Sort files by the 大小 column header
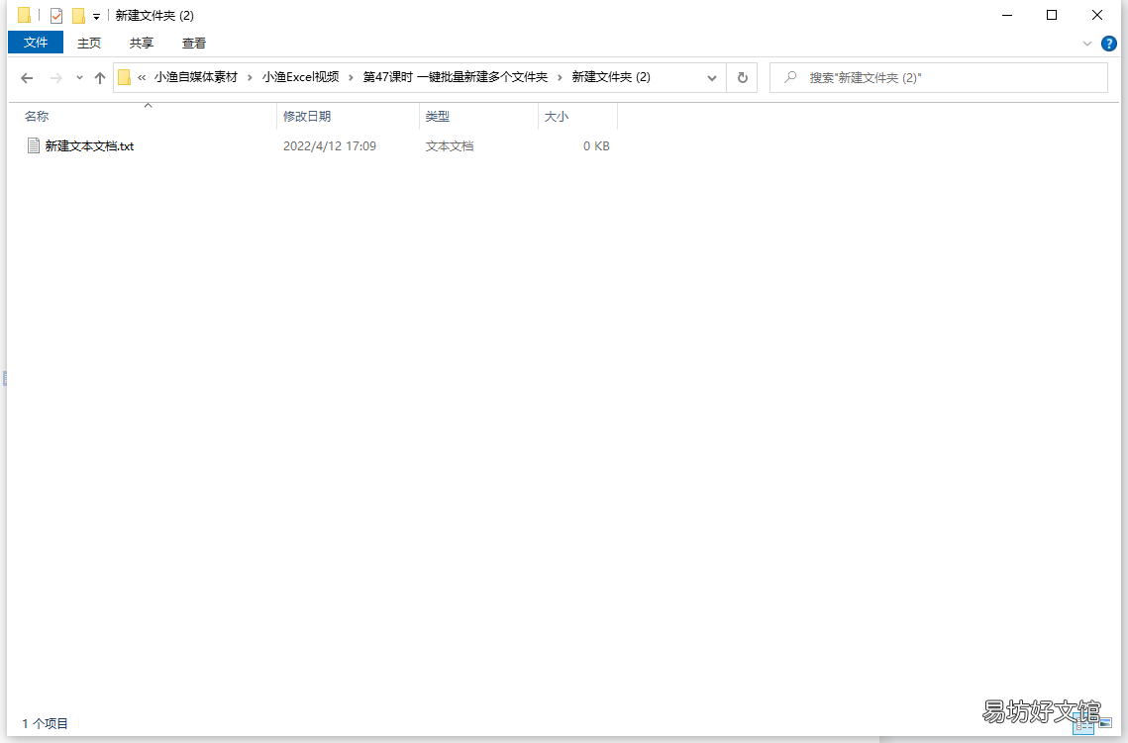Viewport: 1128px width, 743px height. pyautogui.click(x=577, y=117)
